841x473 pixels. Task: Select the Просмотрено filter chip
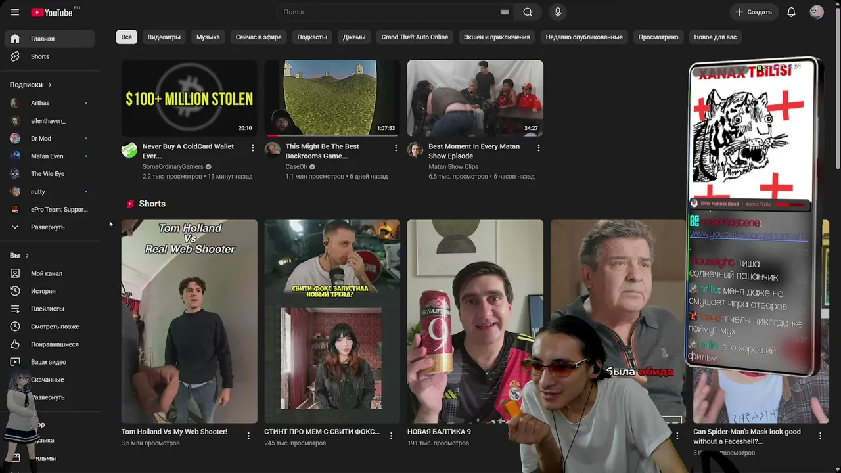[x=658, y=37]
